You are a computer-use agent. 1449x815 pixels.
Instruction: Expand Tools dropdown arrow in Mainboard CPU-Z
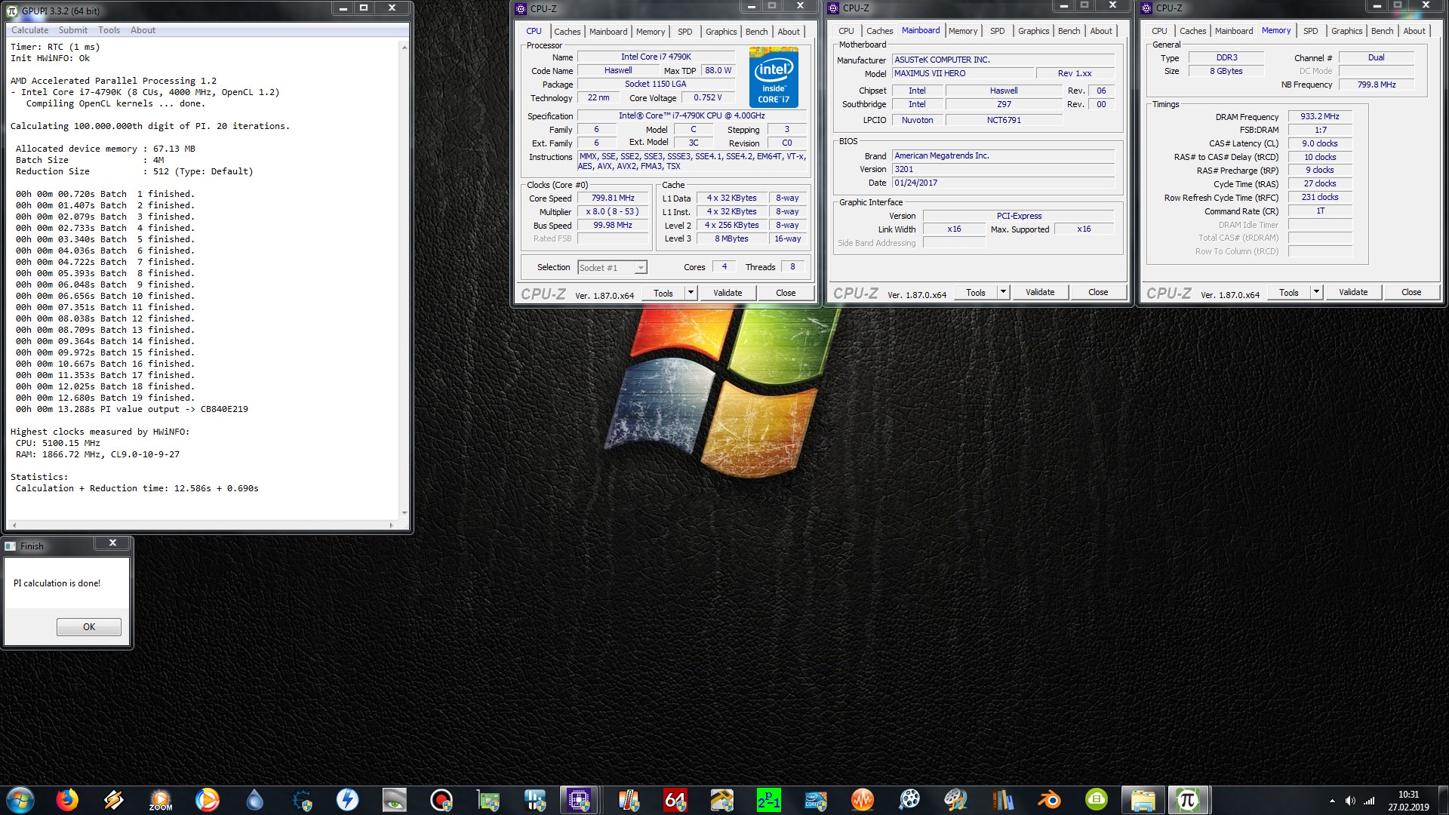click(1003, 292)
